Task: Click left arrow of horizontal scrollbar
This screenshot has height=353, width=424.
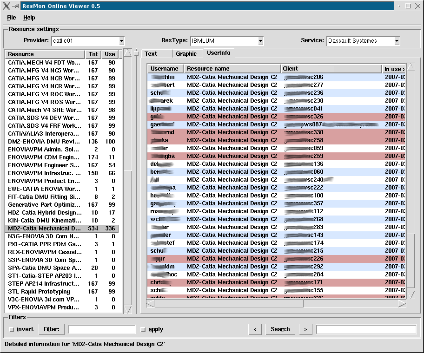Action: coord(150,304)
